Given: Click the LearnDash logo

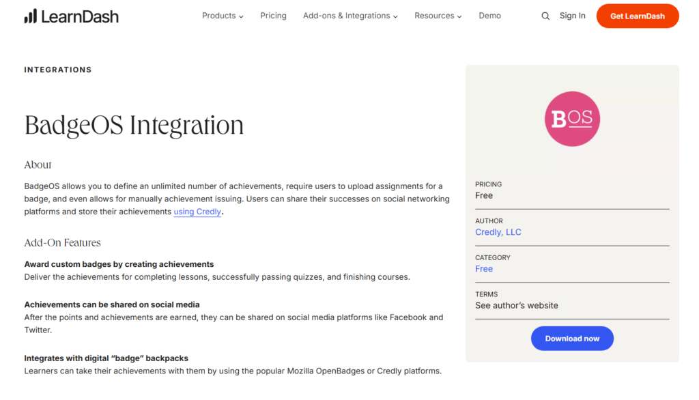Looking at the screenshot, I should coord(71,16).
